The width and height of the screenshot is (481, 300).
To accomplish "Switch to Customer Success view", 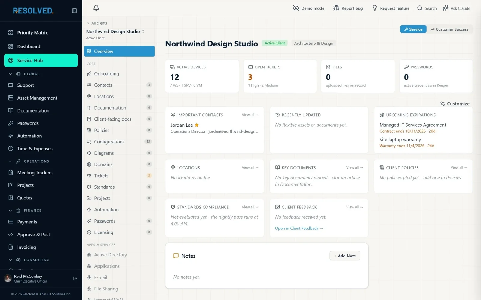I will 449,29.
